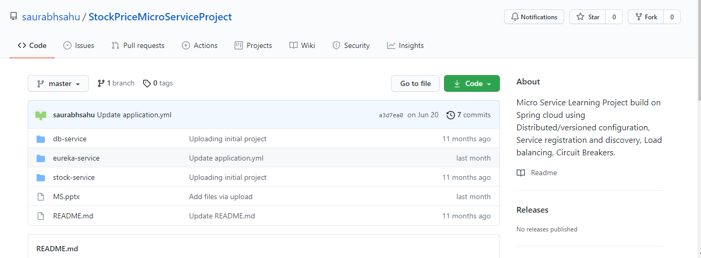Viewport: 701px width, 258px height.
Task: Expand the green Code download dropdown
Action: 472,83
